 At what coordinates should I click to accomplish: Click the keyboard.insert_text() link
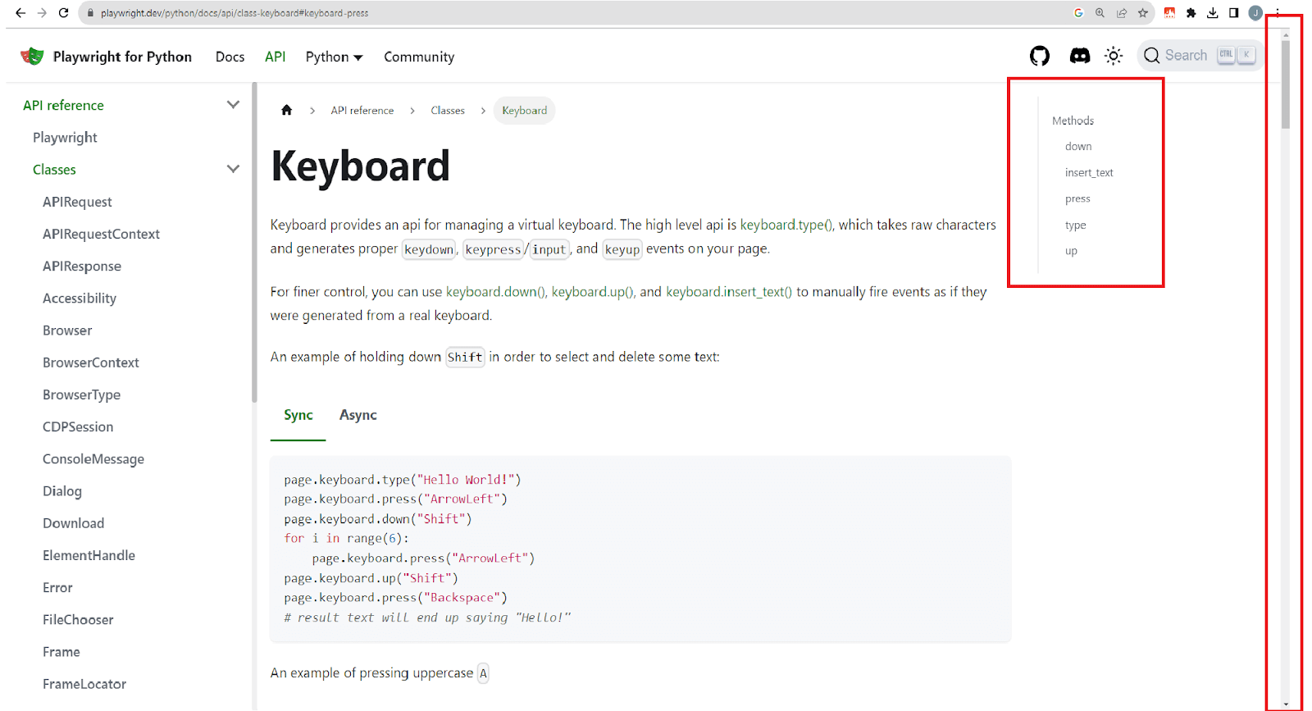tap(729, 292)
